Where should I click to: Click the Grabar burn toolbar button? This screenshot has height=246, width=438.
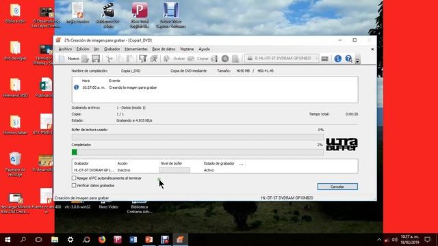[175, 59]
